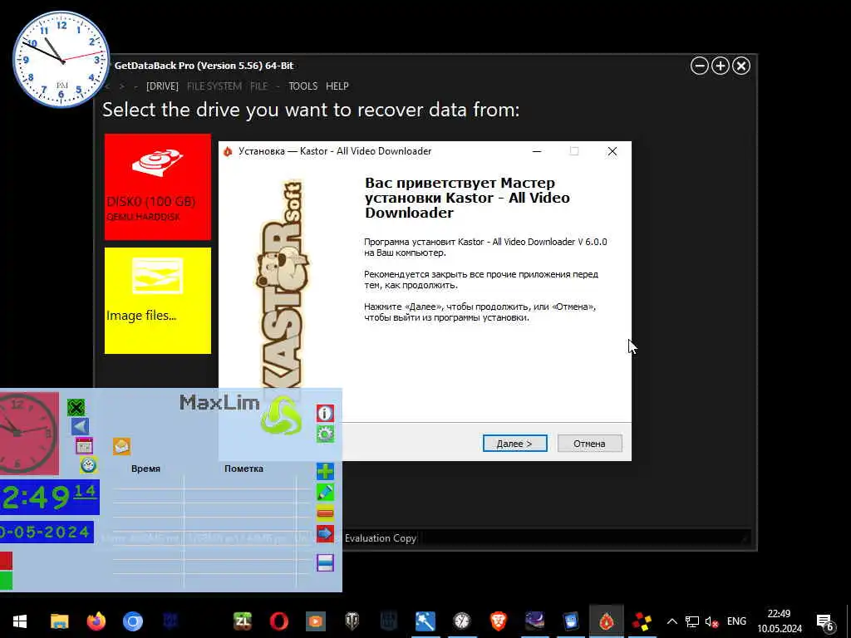Viewport: 851px width, 638px height.
Task: Click the Kastor flame icon in installer title bar
Action: point(228,152)
